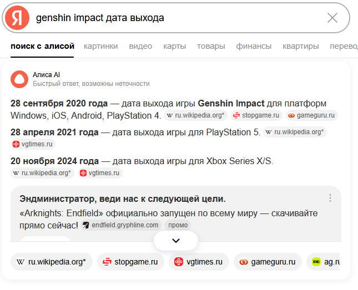Select поиск с алисой tab
This screenshot has width=358, height=290.
tap(43, 46)
